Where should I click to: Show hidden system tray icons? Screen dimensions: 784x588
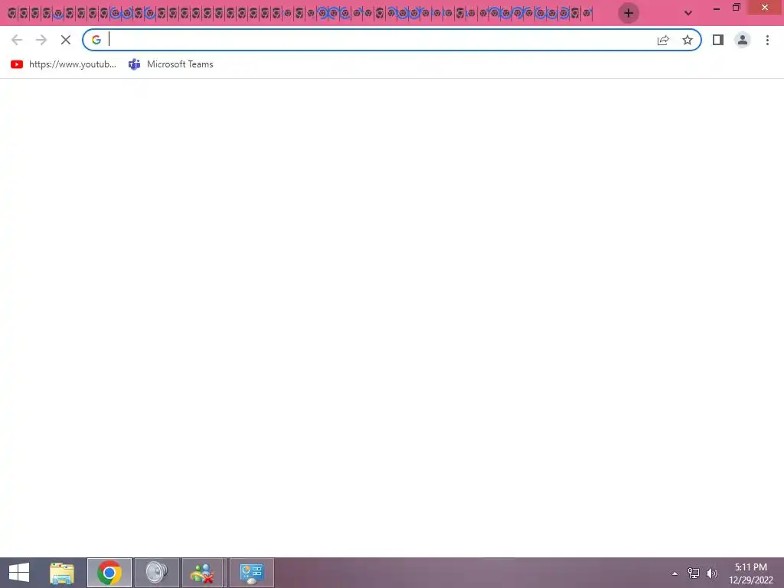(x=675, y=573)
